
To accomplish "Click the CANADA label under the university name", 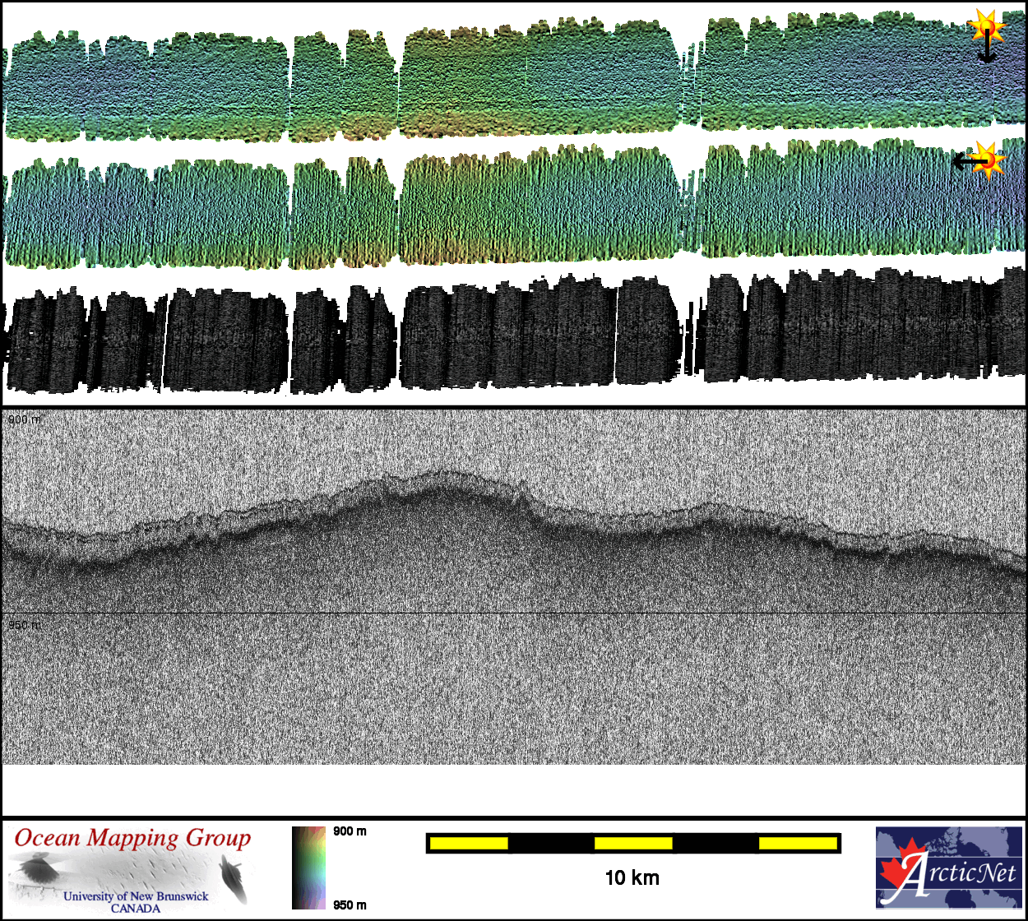I will (x=136, y=908).
